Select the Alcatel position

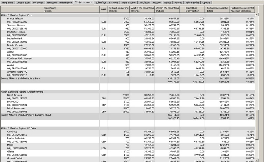tap(128, 67)
